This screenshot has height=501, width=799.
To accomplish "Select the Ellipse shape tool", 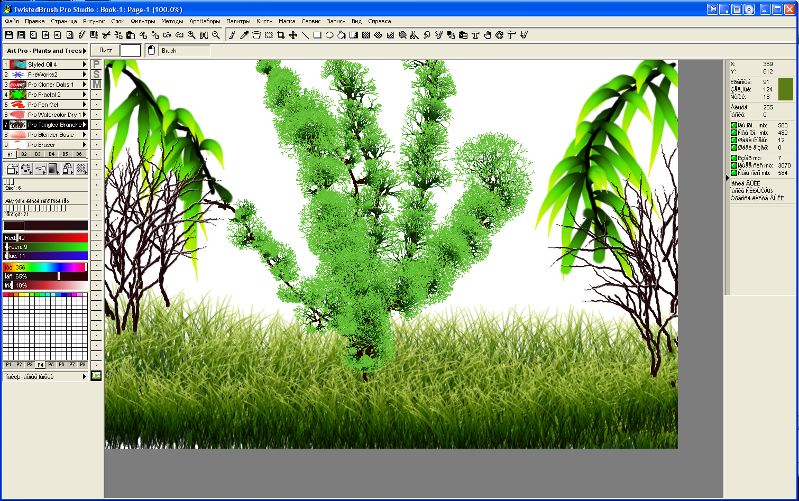I will pyautogui.click(x=329, y=35).
